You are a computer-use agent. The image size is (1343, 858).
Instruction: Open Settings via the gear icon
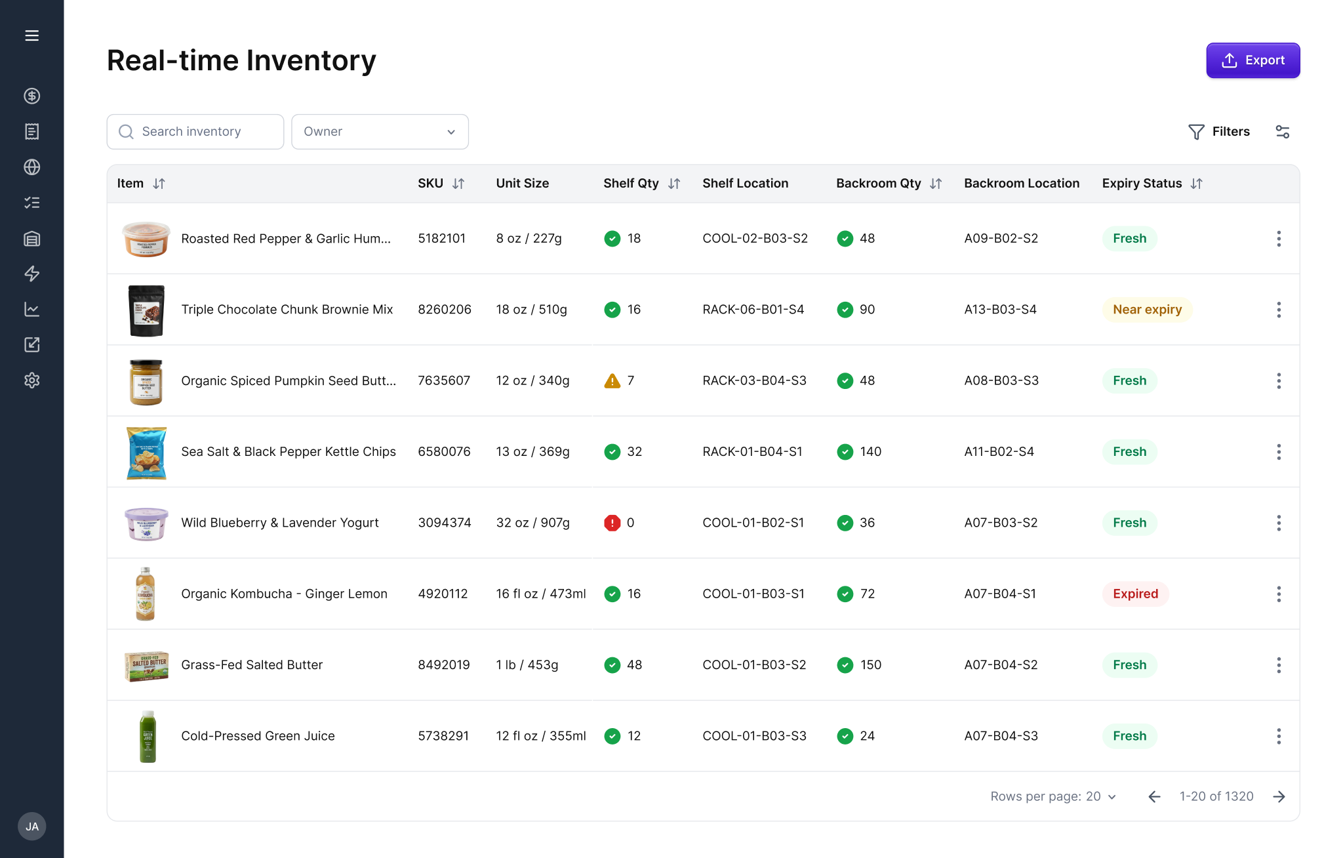pyautogui.click(x=31, y=380)
